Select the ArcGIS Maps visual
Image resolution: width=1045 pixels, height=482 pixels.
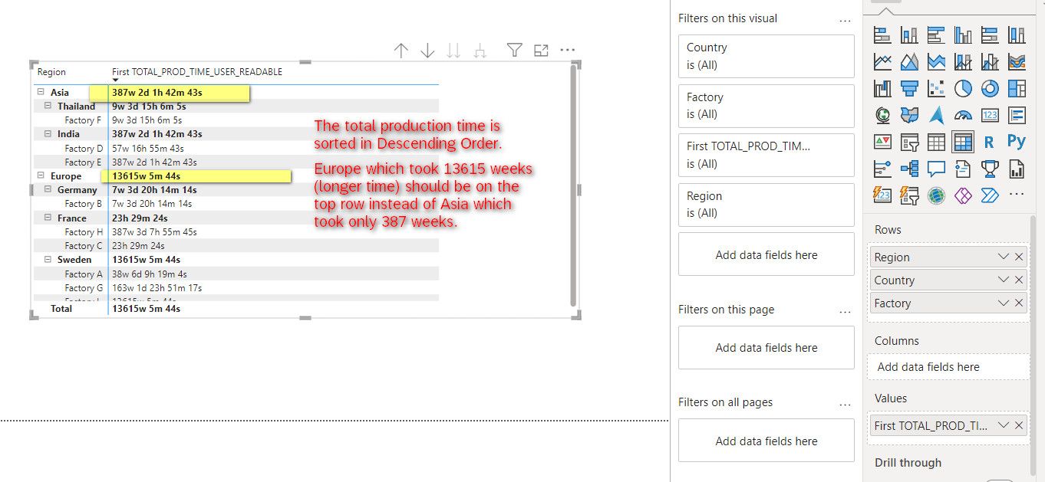coord(936,195)
